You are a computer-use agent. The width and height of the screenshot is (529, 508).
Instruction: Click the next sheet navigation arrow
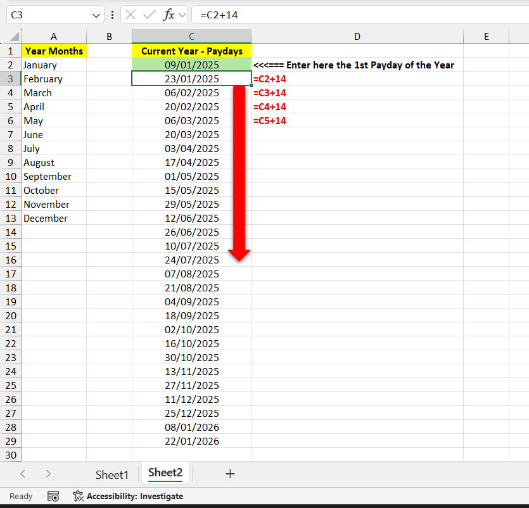tap(48, 474)
